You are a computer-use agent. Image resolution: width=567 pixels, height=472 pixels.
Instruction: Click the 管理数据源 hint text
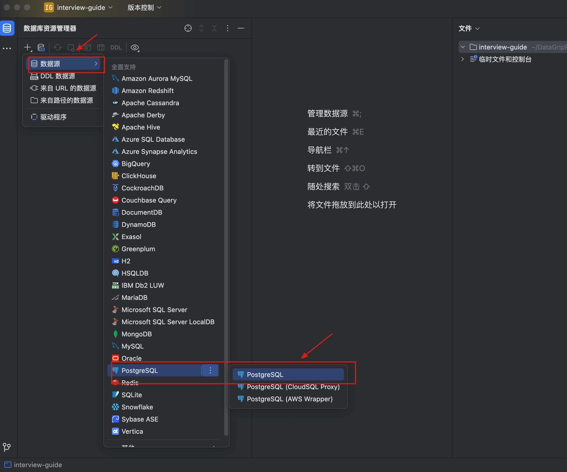click(327, 114)
